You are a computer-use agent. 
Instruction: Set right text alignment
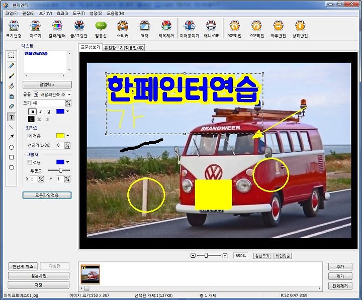pos(47,119)
